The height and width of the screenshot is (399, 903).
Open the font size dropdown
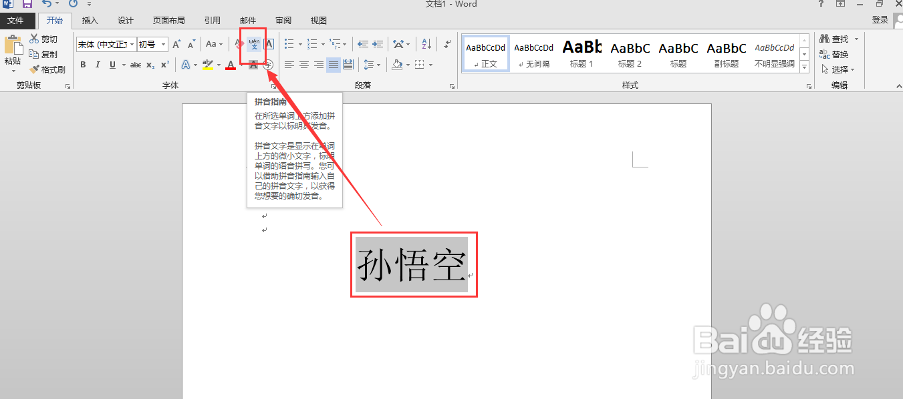pos(164,45)
